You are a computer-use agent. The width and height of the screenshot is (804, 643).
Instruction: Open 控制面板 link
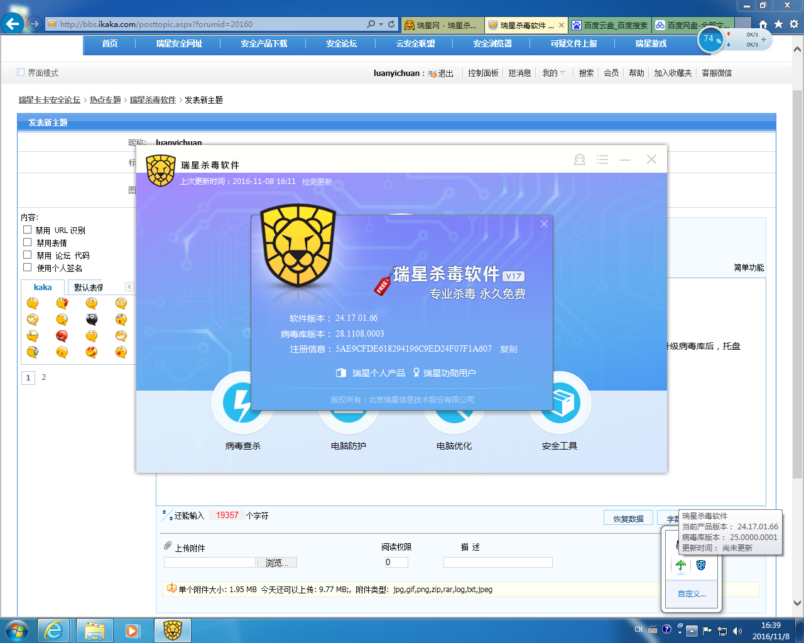[x=483, y=73]
